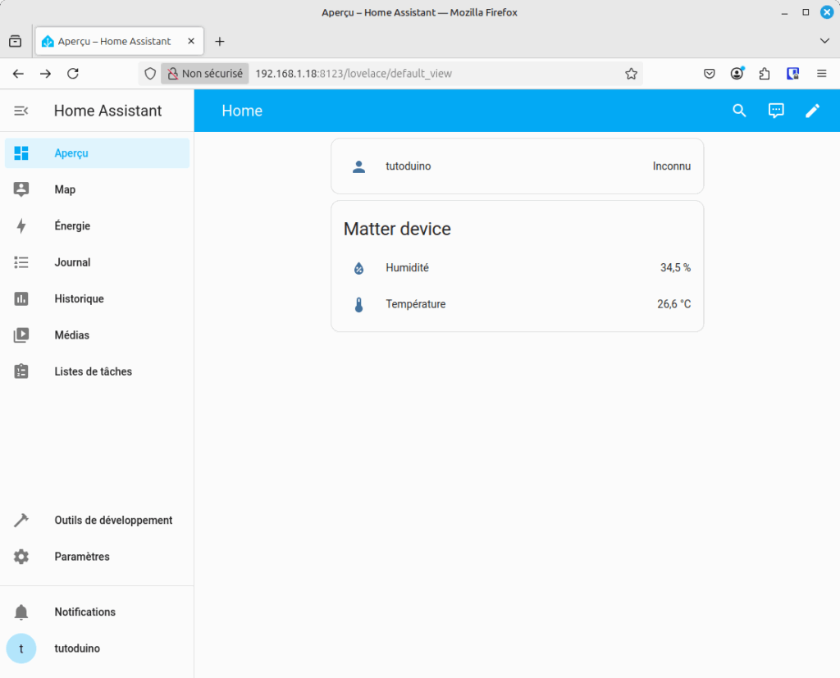Image resolution: width=840 pixels, height=678 pixels.
Task: Click the Médias play icon
Action: point(21,335)
